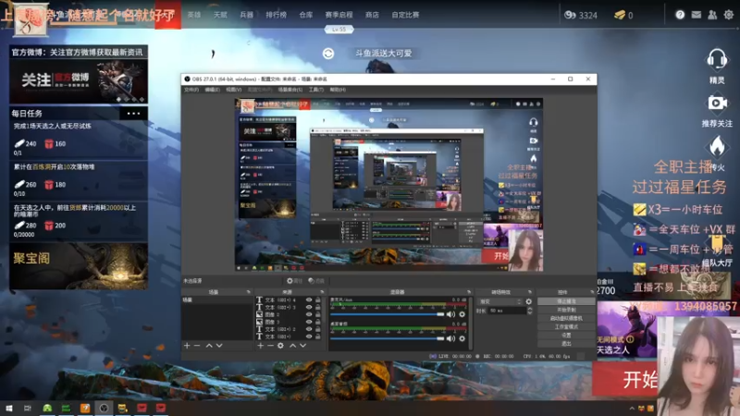Add a new source with the plus icon
740x416 pixels.
pyautogui.click(x=260, y=346)
